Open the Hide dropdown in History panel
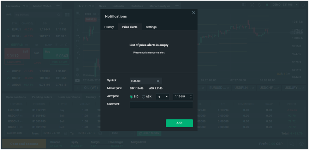This screenshot has width=309, height=150. click(122, 133)
